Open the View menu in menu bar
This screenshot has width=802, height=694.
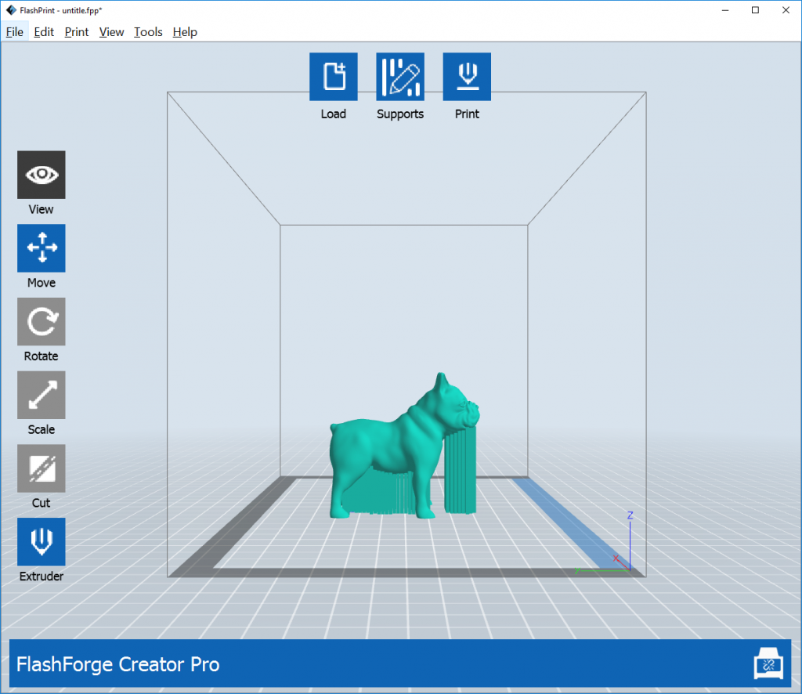(x=111, y=32)
